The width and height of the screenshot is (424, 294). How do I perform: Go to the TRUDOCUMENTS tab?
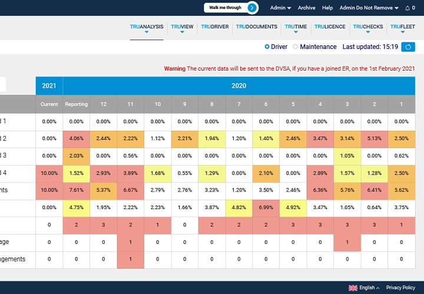point(256,27)
